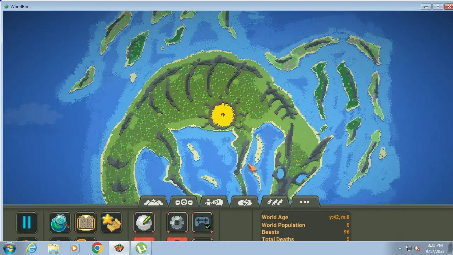
Task: Open Google Chrome from taskbar
Action: 97,248
